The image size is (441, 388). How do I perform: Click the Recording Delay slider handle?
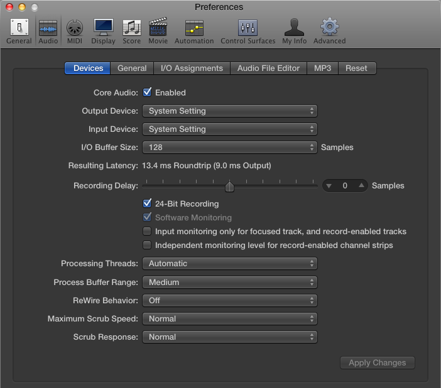230,186
